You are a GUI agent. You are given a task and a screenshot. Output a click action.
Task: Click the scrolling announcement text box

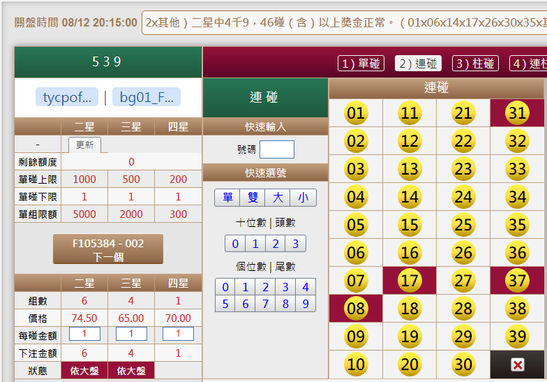pos(345,22)
